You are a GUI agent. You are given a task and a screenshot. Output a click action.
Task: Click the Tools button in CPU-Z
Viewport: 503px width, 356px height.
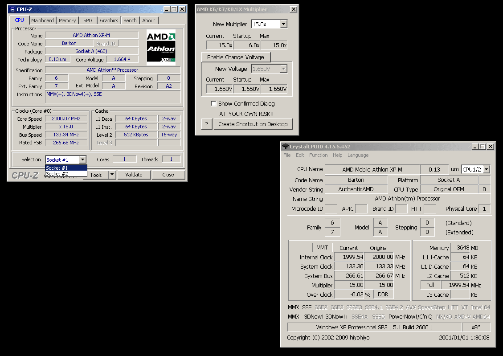(96, 175)
